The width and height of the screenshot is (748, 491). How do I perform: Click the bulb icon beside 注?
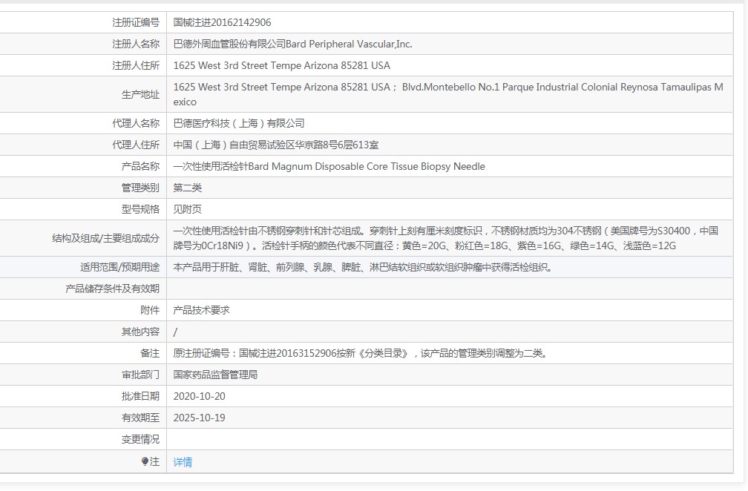pyautogui.click(x=145, y=461)
